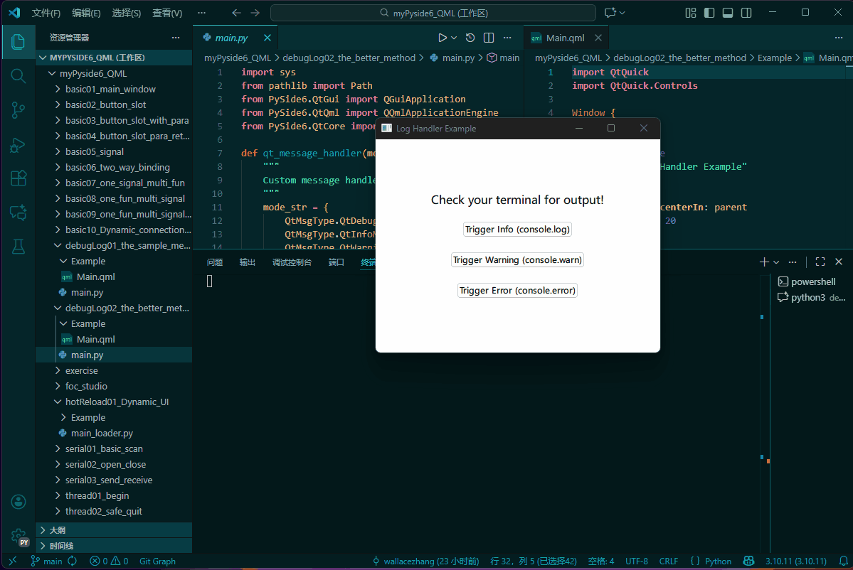The image size is (853, 570).
Task: Expand the 大纲 outline section
Action: [x=115, y=529]
